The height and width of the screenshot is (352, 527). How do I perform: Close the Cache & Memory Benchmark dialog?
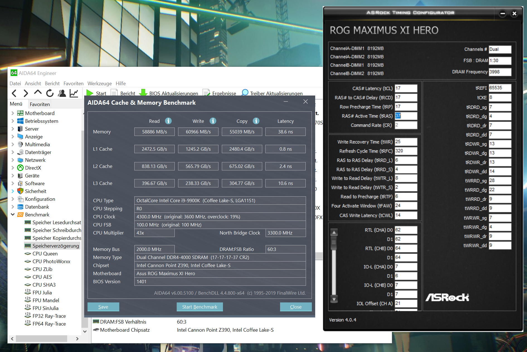coord(305,102)
